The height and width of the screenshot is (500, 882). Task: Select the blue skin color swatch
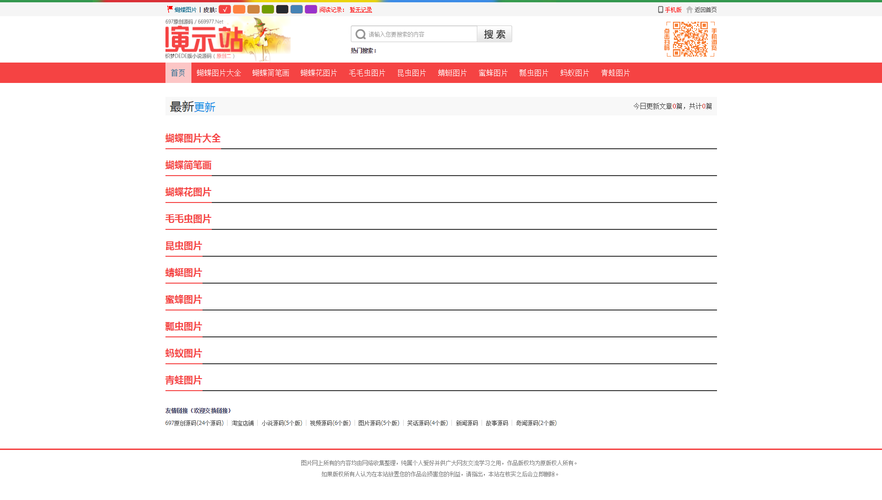click(297, 9)
